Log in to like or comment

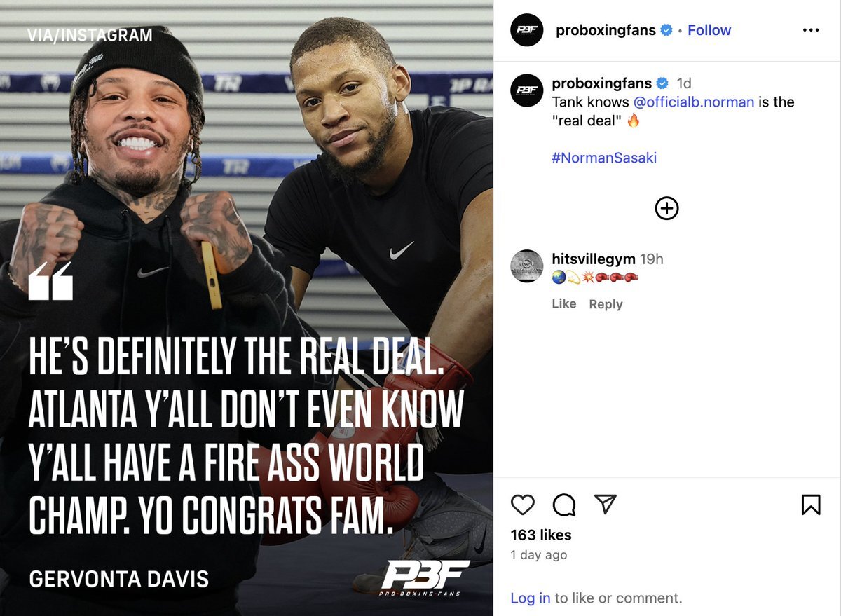click(x=530, y=598)
